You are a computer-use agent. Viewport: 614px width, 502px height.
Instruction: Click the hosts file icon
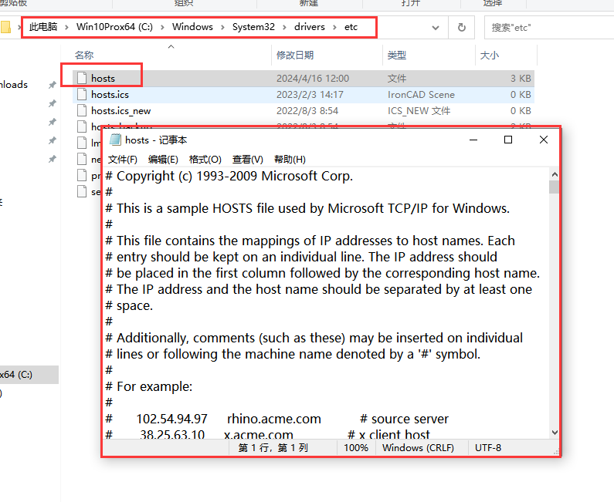[82, 78]
